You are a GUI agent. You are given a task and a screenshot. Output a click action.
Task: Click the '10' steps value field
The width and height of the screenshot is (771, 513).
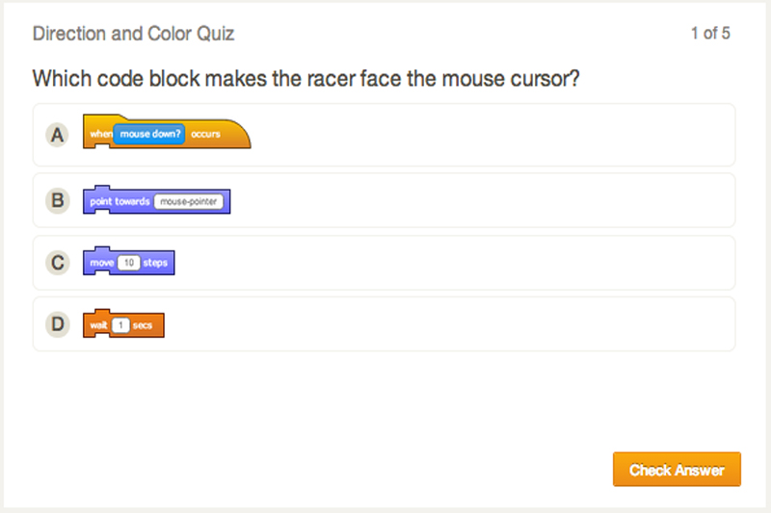129,263
